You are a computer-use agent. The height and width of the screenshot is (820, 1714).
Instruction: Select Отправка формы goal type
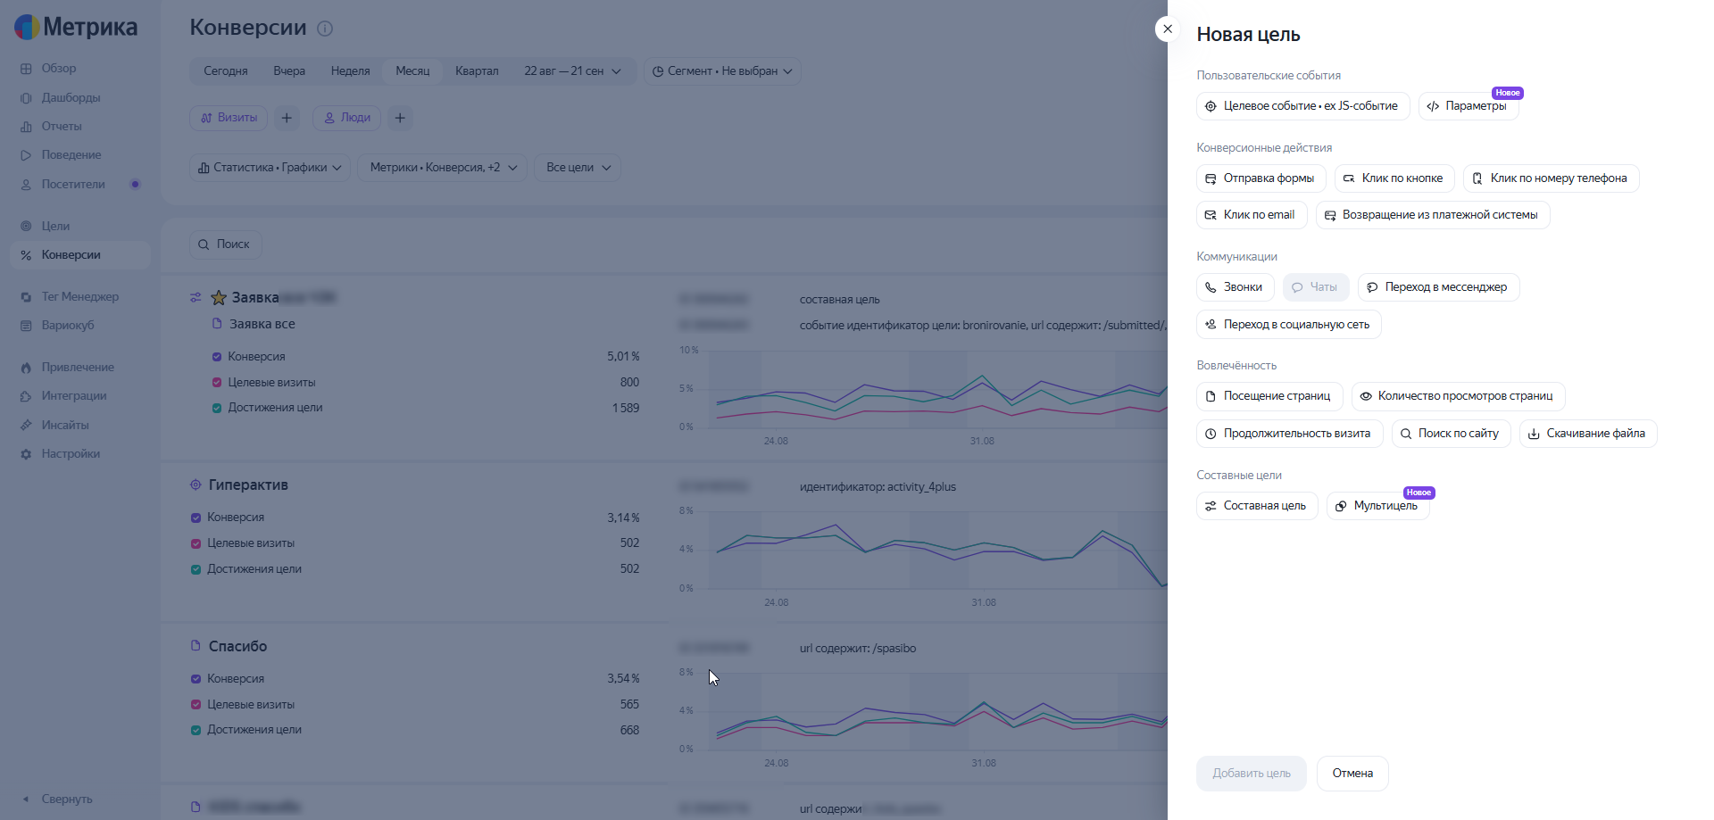point(1261,178)
